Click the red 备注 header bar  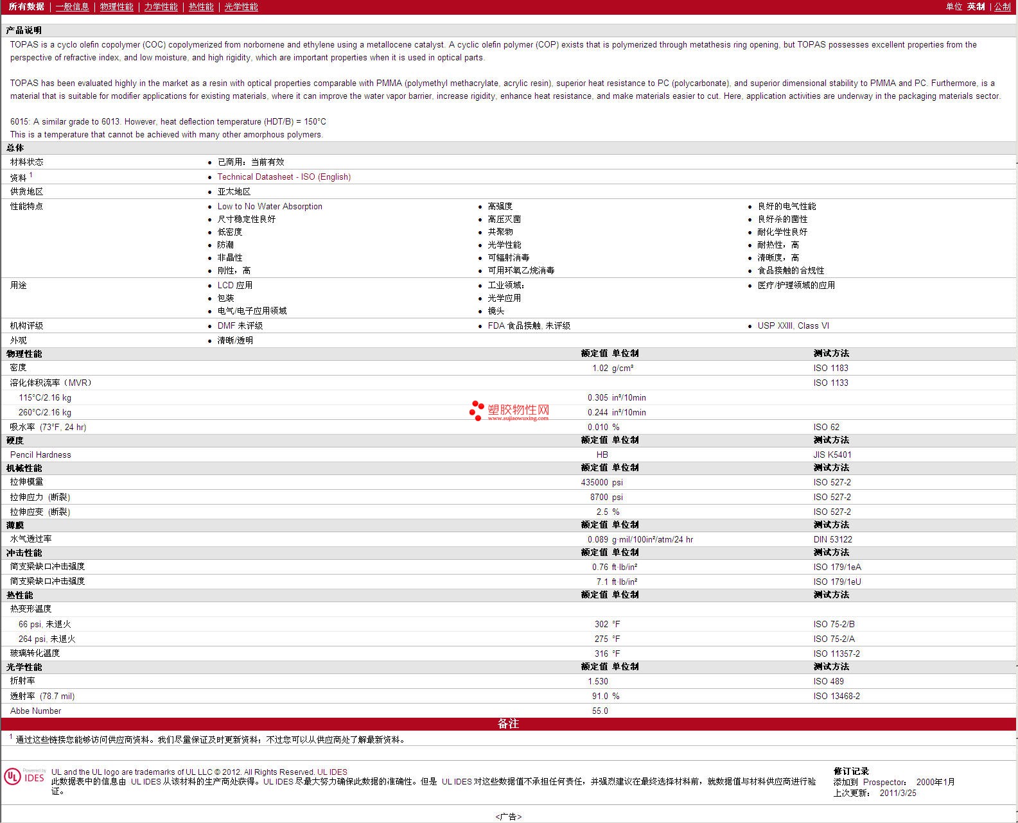508,723
